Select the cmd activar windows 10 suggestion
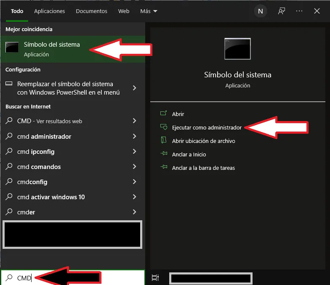This screenshot has height=285, width=330. [51, 197]
